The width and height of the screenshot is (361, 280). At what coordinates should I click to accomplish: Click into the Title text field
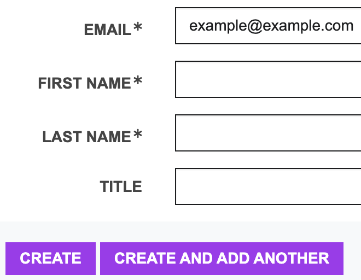click(268, 186)
